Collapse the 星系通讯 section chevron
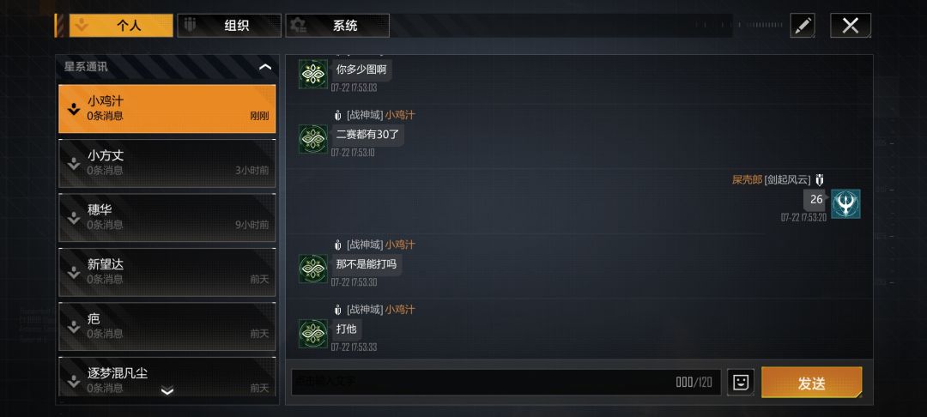 (x=265, y=67)
